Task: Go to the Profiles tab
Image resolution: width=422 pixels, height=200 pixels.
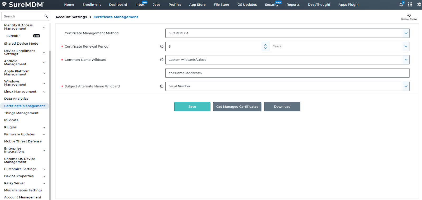Action: (x=175, y=5)
